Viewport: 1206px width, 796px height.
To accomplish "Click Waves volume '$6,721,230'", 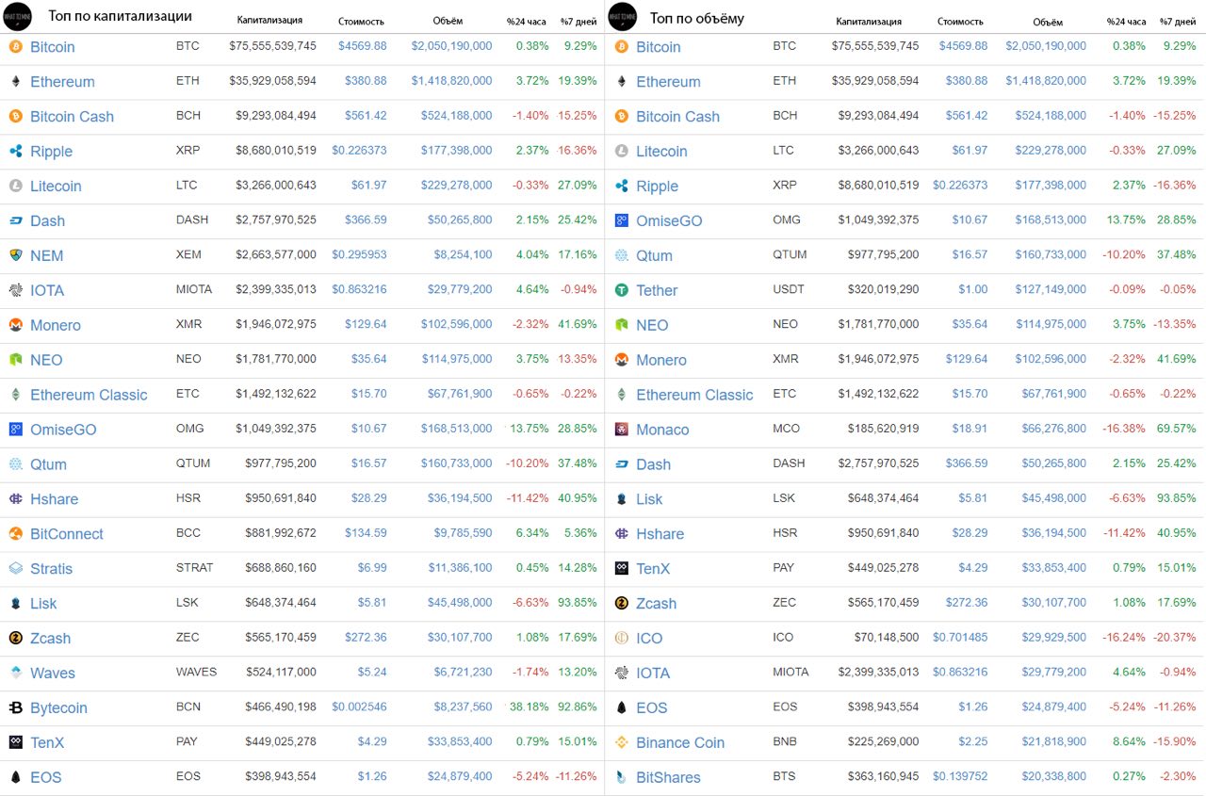I will [463, 672].
